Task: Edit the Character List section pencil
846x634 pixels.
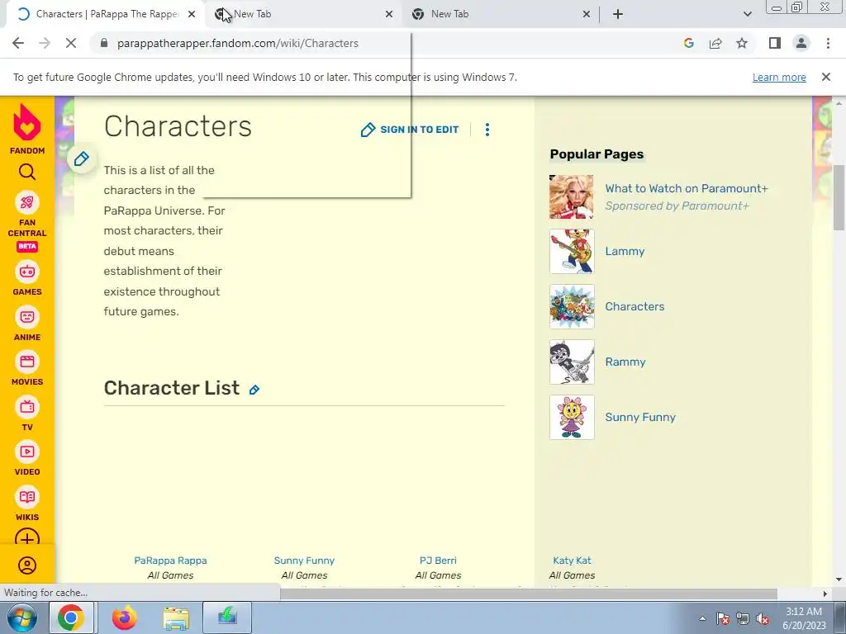Action: tap(254, 390)
